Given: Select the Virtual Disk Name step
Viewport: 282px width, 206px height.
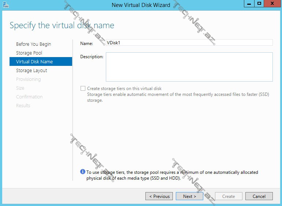Looking at the screenshot, I should tap(34, 62).
